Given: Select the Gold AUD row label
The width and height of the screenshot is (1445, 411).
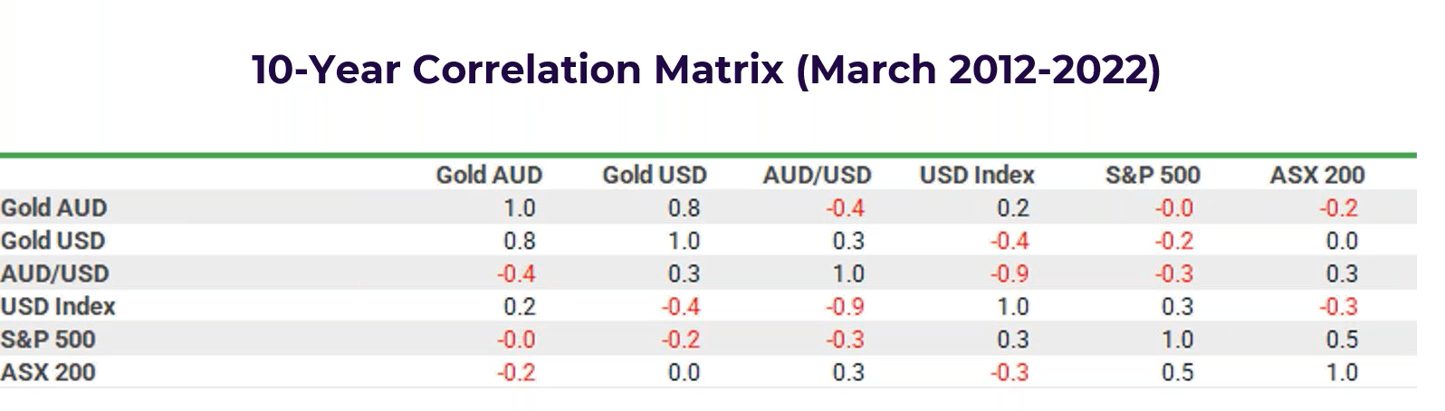Looking at the screenshot, I should [53, 208].
